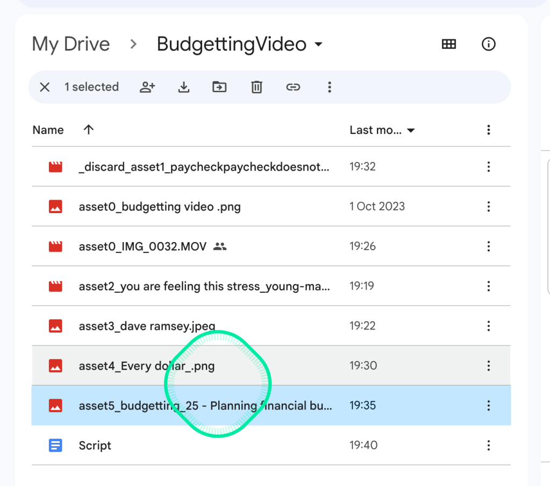Click the image icon of asset4_Every dollar_.png

point(55,365)
